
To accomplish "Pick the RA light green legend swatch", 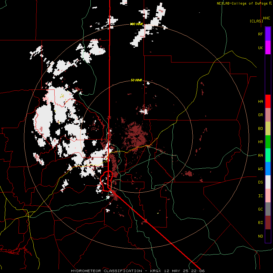I will click(268, 155).
